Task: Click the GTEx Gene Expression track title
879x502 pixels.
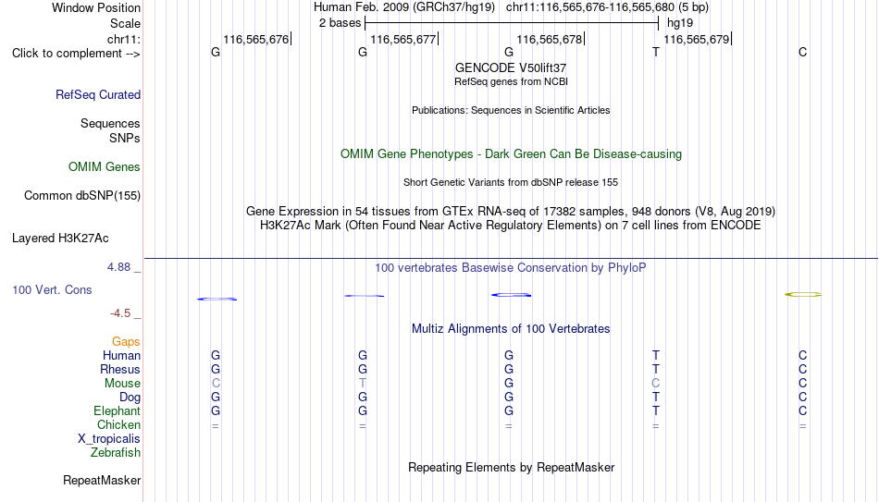Action: [511, 212]
